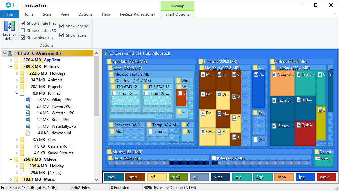
Task: Open the File menu
Action: [10, 14]
